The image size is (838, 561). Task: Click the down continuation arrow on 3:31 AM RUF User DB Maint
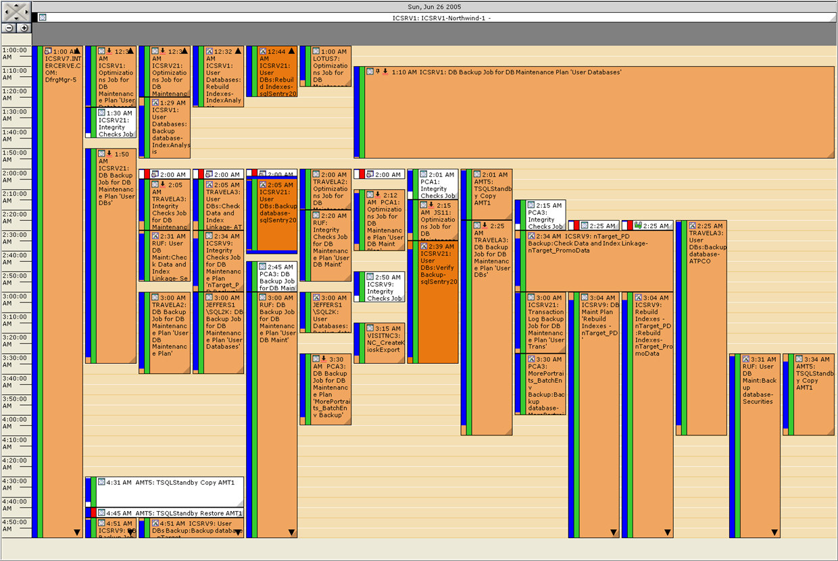coord(774,532)
